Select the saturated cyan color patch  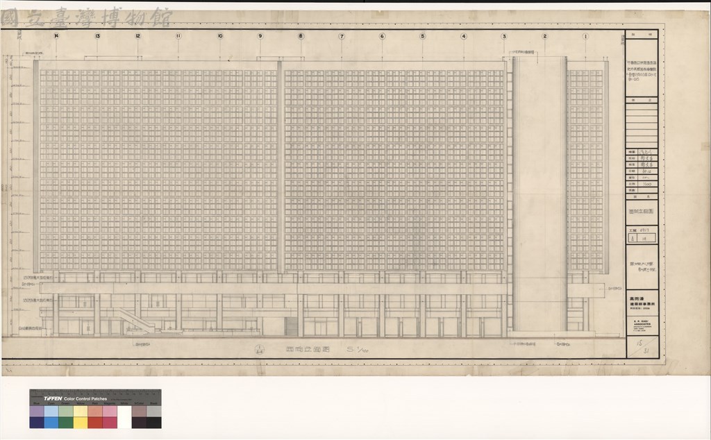tap(51, 423)
